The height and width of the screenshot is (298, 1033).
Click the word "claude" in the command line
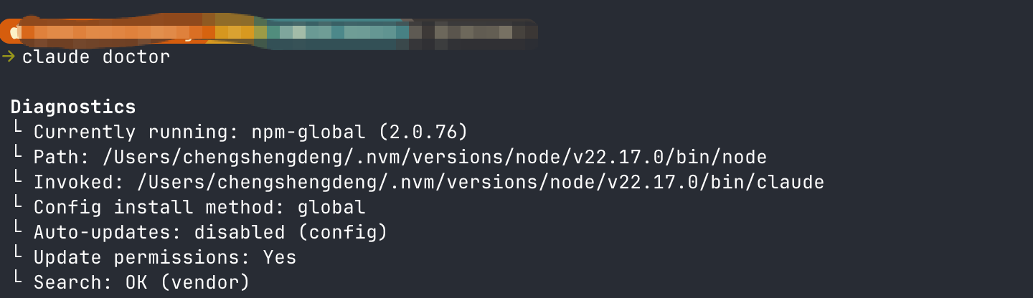point(56,57)
